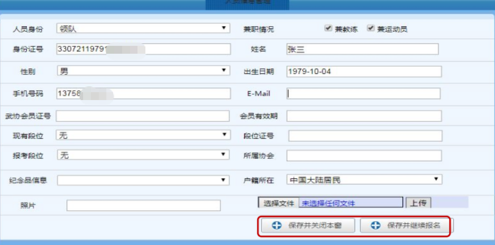
Task: Focus the 姓名 text field
Action: click(362, 49)
